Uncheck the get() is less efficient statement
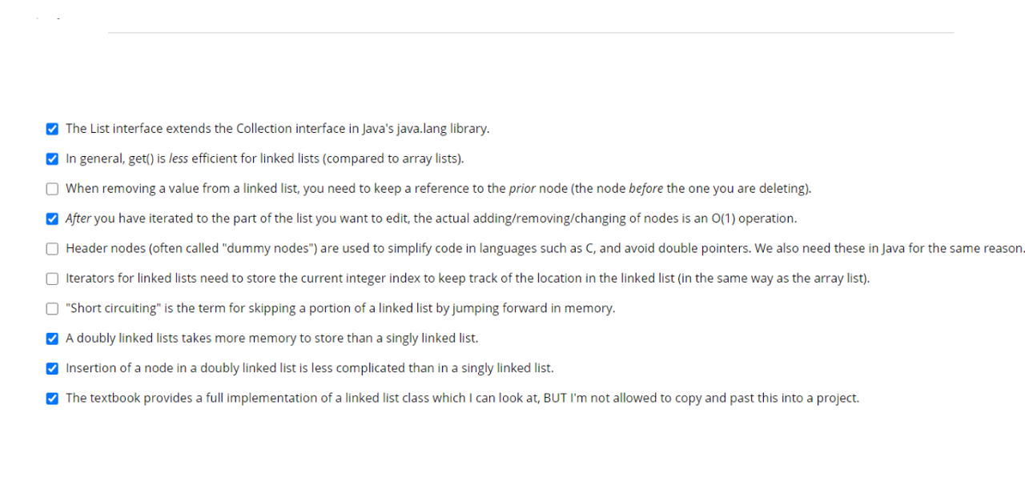The image size is (1025, 477). click(x=52, y=158)
